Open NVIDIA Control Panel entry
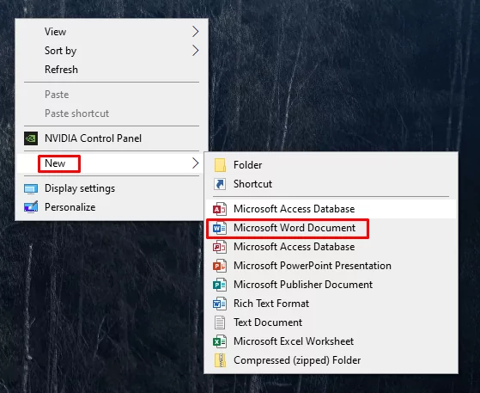Image resolution: width=480 pixels, height=393 pixels. point(112,138)
